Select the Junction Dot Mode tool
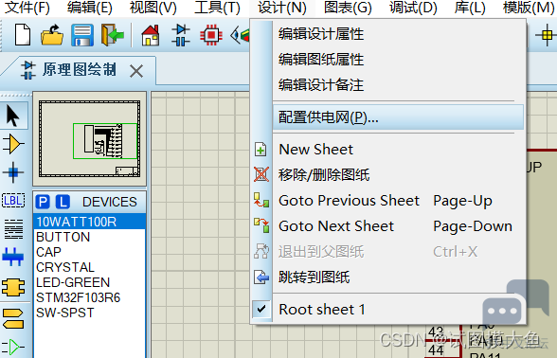Screen dimensions: 557x358 point(13,172)
